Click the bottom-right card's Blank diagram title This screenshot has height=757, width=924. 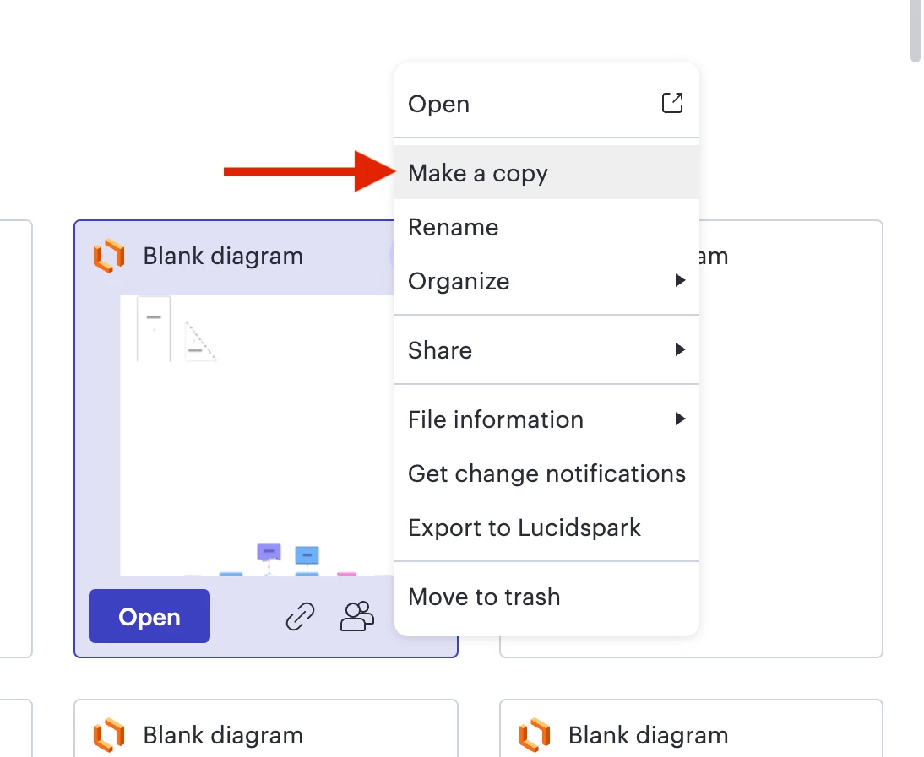coord(648,735)
